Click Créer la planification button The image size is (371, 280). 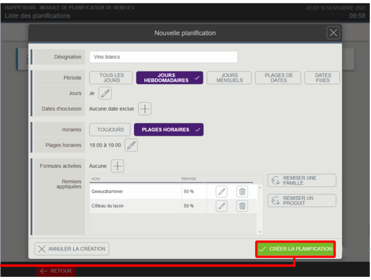pyautogui.click(x=295, y=249)
